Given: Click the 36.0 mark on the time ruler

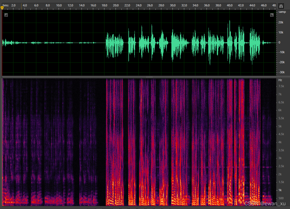Looking at the screenshot, I should [207, 5].
